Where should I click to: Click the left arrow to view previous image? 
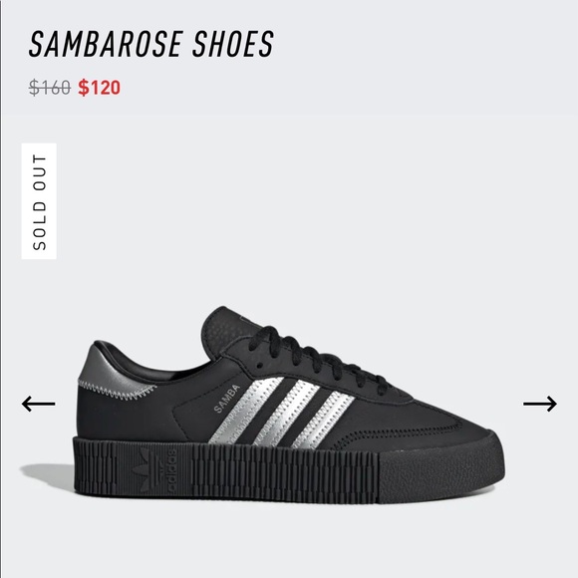[38, 404]
